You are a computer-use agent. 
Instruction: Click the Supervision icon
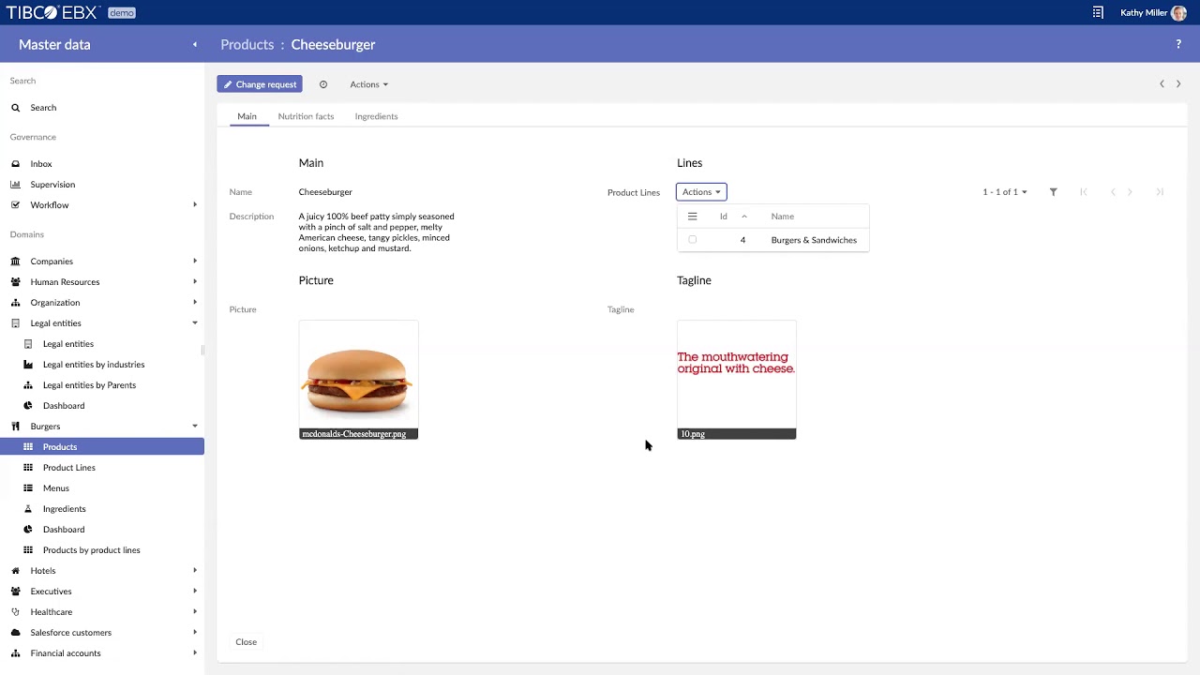coord(15,185)
